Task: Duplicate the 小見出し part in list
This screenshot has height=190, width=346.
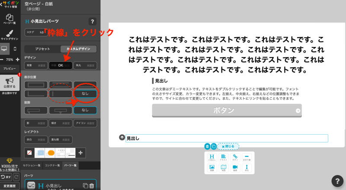Action: click(85, 186)
